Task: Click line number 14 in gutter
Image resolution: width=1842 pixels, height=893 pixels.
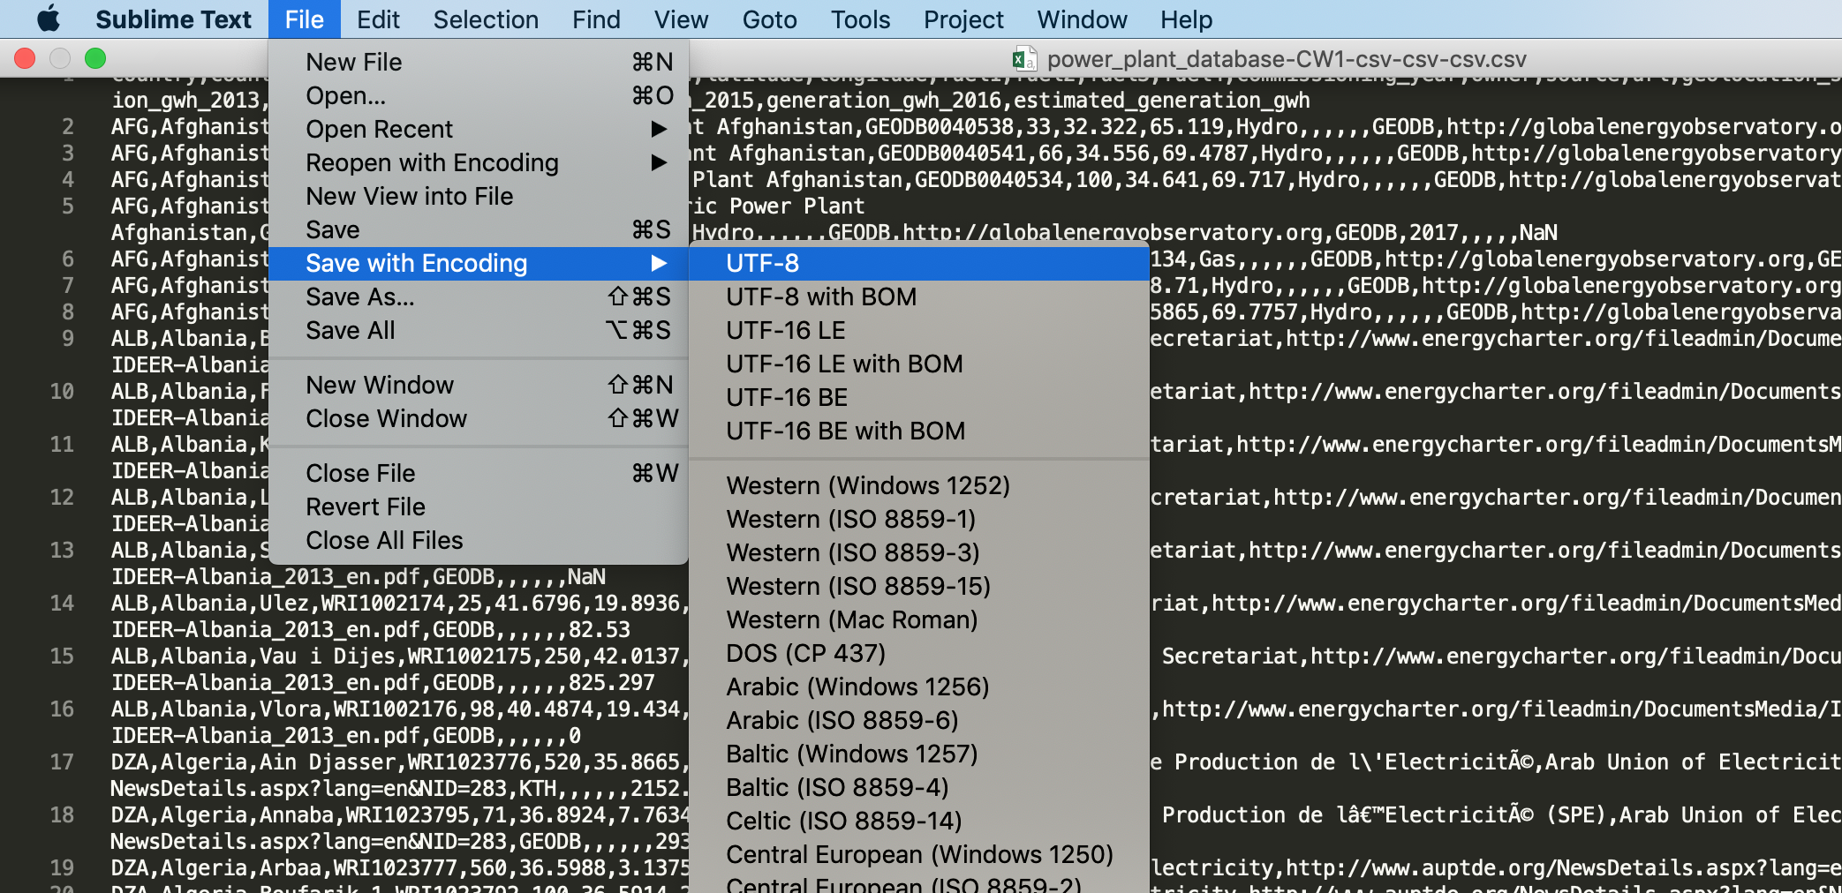Action: (62, 604)
